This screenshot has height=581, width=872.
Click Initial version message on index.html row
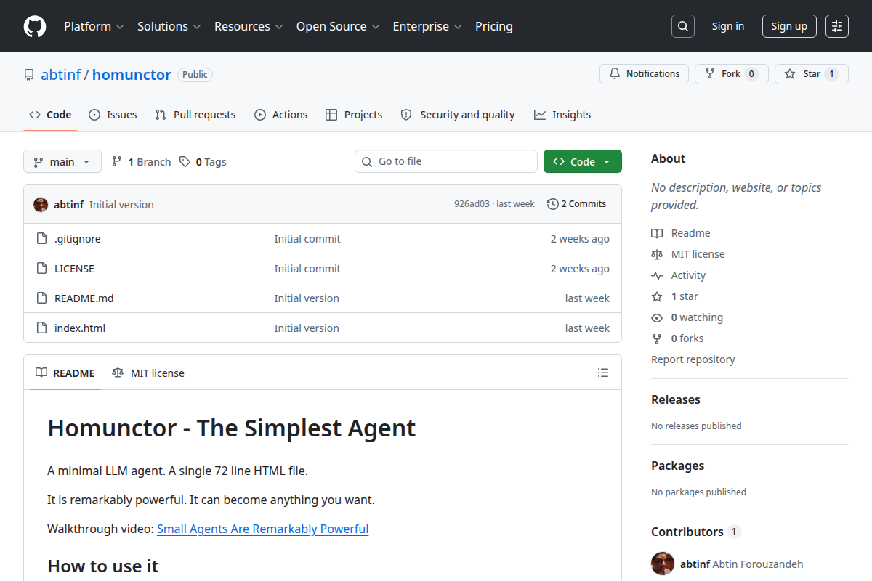pos(307,328)
